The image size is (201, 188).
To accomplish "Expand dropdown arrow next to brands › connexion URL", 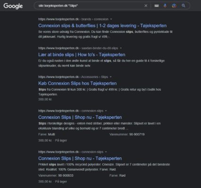I will [111, 19].
